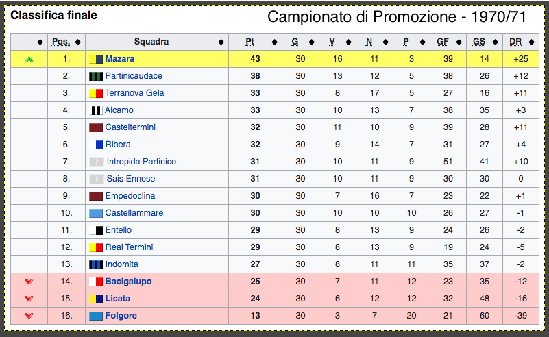Click the Mazara team flag icon
The height and width of the screenshot is (337, 549).
click(x=96, y=60)
